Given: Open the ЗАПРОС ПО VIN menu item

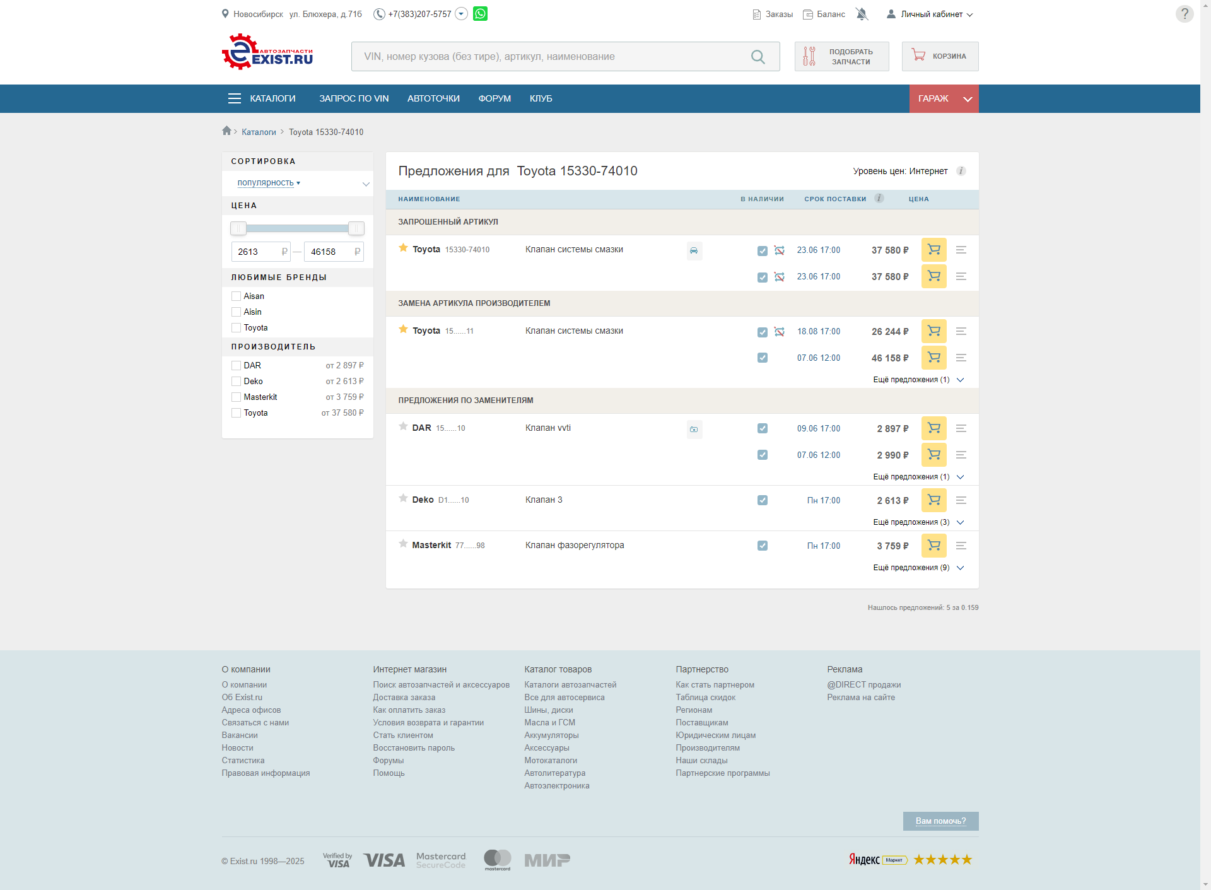Looking at the screenshot, I should coord(354,98).
